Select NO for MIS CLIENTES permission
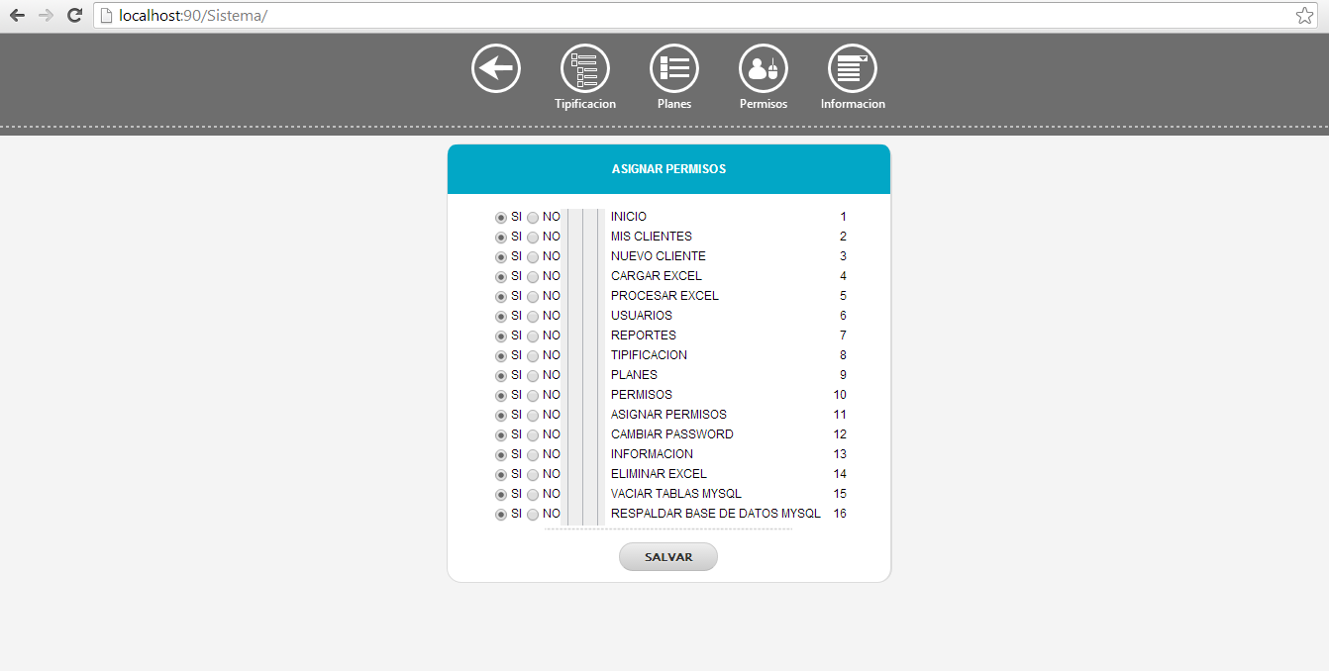This screenshot has height=671, width=1329. click(x=533, y=238)
